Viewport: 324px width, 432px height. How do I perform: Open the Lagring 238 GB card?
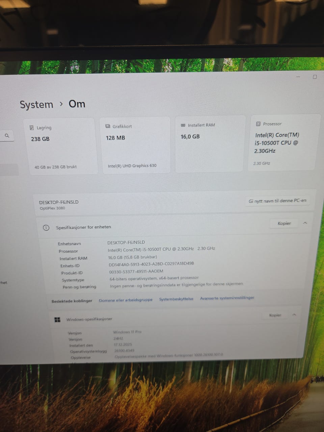pos(60,146)
